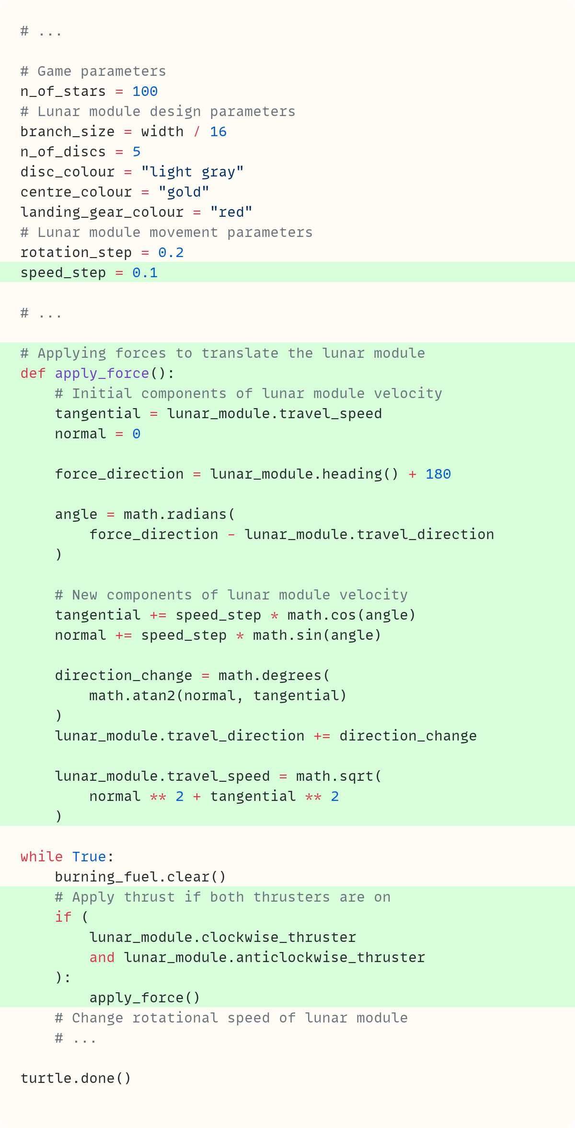Select 'force_direction - lunar_module.travel_direction' line
Viewport: 575px width, 1128px height.
[292, 535]
